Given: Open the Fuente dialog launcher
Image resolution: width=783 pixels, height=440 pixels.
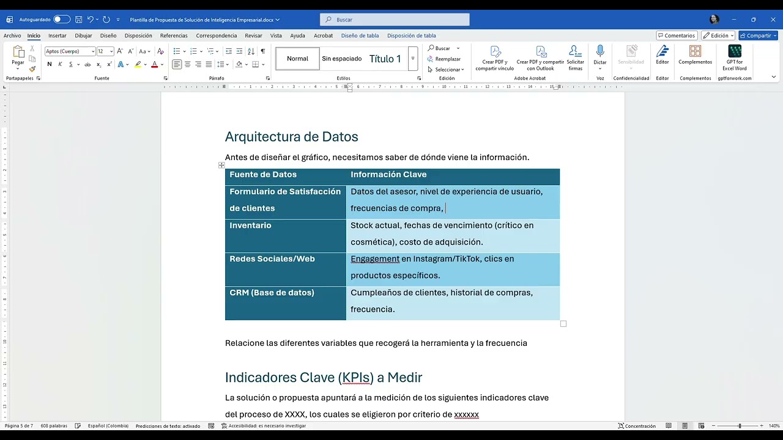Looking at the screenshot, I should (x=165, y=78).
